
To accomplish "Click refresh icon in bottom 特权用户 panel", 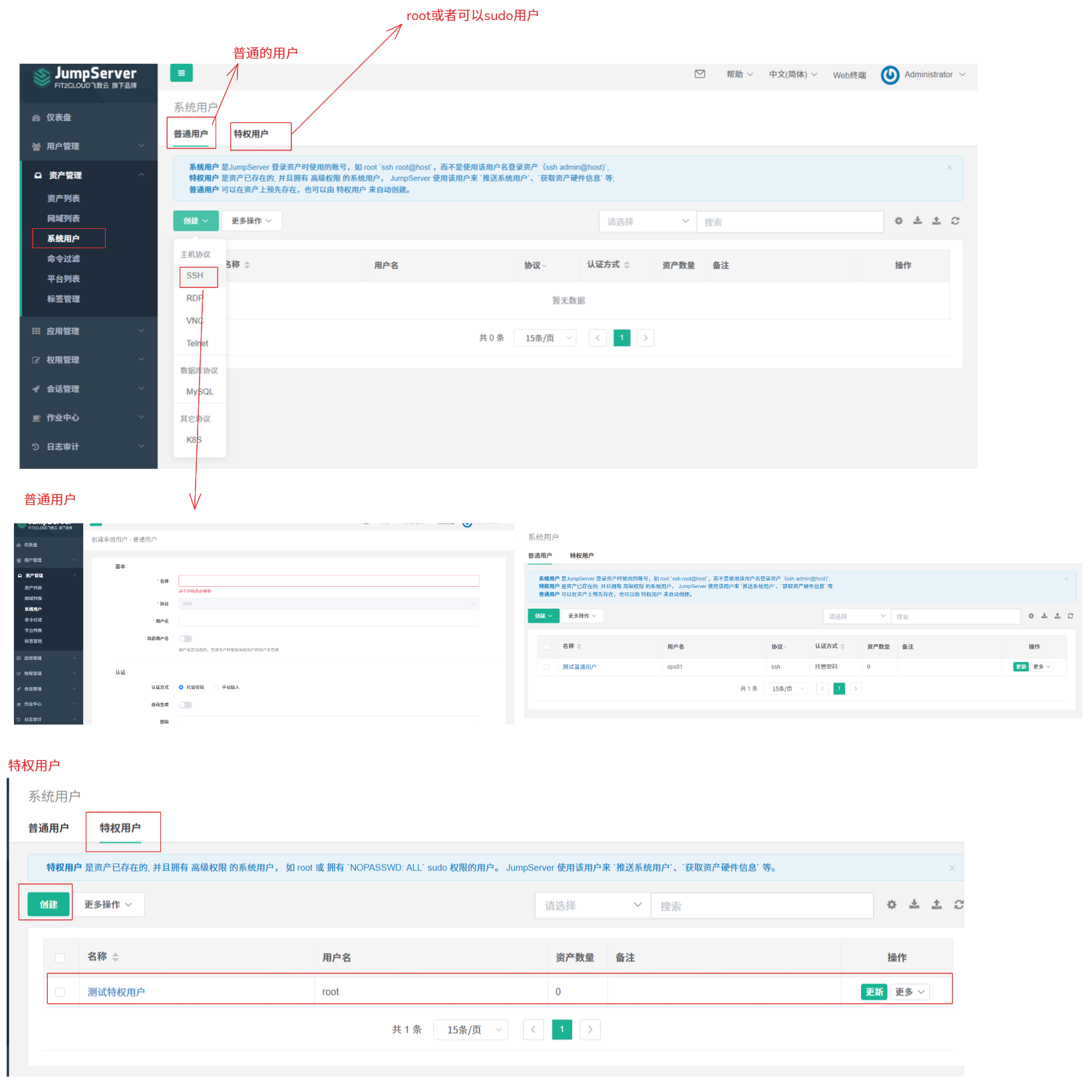I will pyautogui.click(x=959, y=905).
